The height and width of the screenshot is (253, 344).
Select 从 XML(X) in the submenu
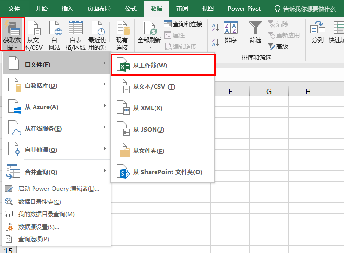click(163, 108)
